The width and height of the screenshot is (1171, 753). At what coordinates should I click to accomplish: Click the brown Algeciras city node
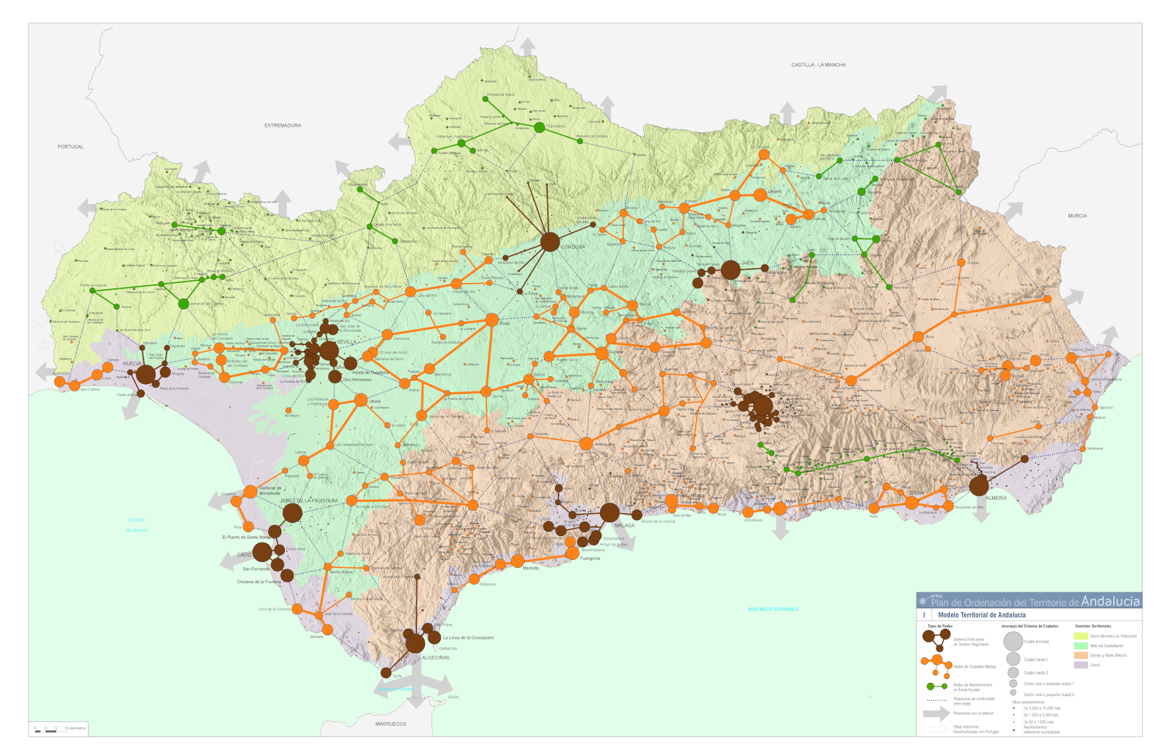coord(414,643)
